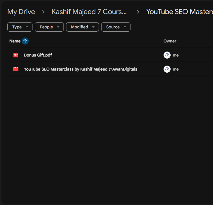Click the chevron after Kashif Majeed breadcrumb
Viewport: 213px width, 205px height.
(x=138, y=12)
